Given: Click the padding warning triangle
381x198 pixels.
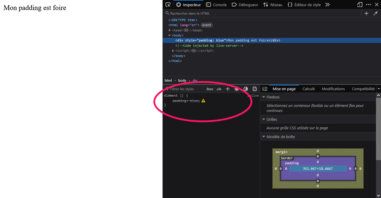Looking at the screenshot, I should coord(203,100).
